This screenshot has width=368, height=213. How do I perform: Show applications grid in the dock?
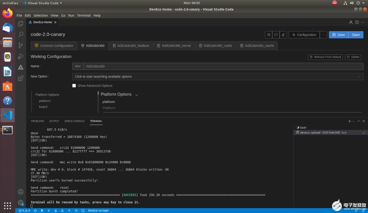[x=8, y=206]
